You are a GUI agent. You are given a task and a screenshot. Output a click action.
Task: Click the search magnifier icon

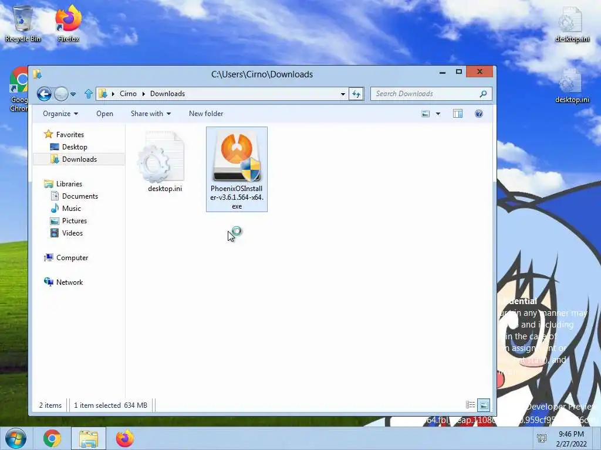point(484,94)
